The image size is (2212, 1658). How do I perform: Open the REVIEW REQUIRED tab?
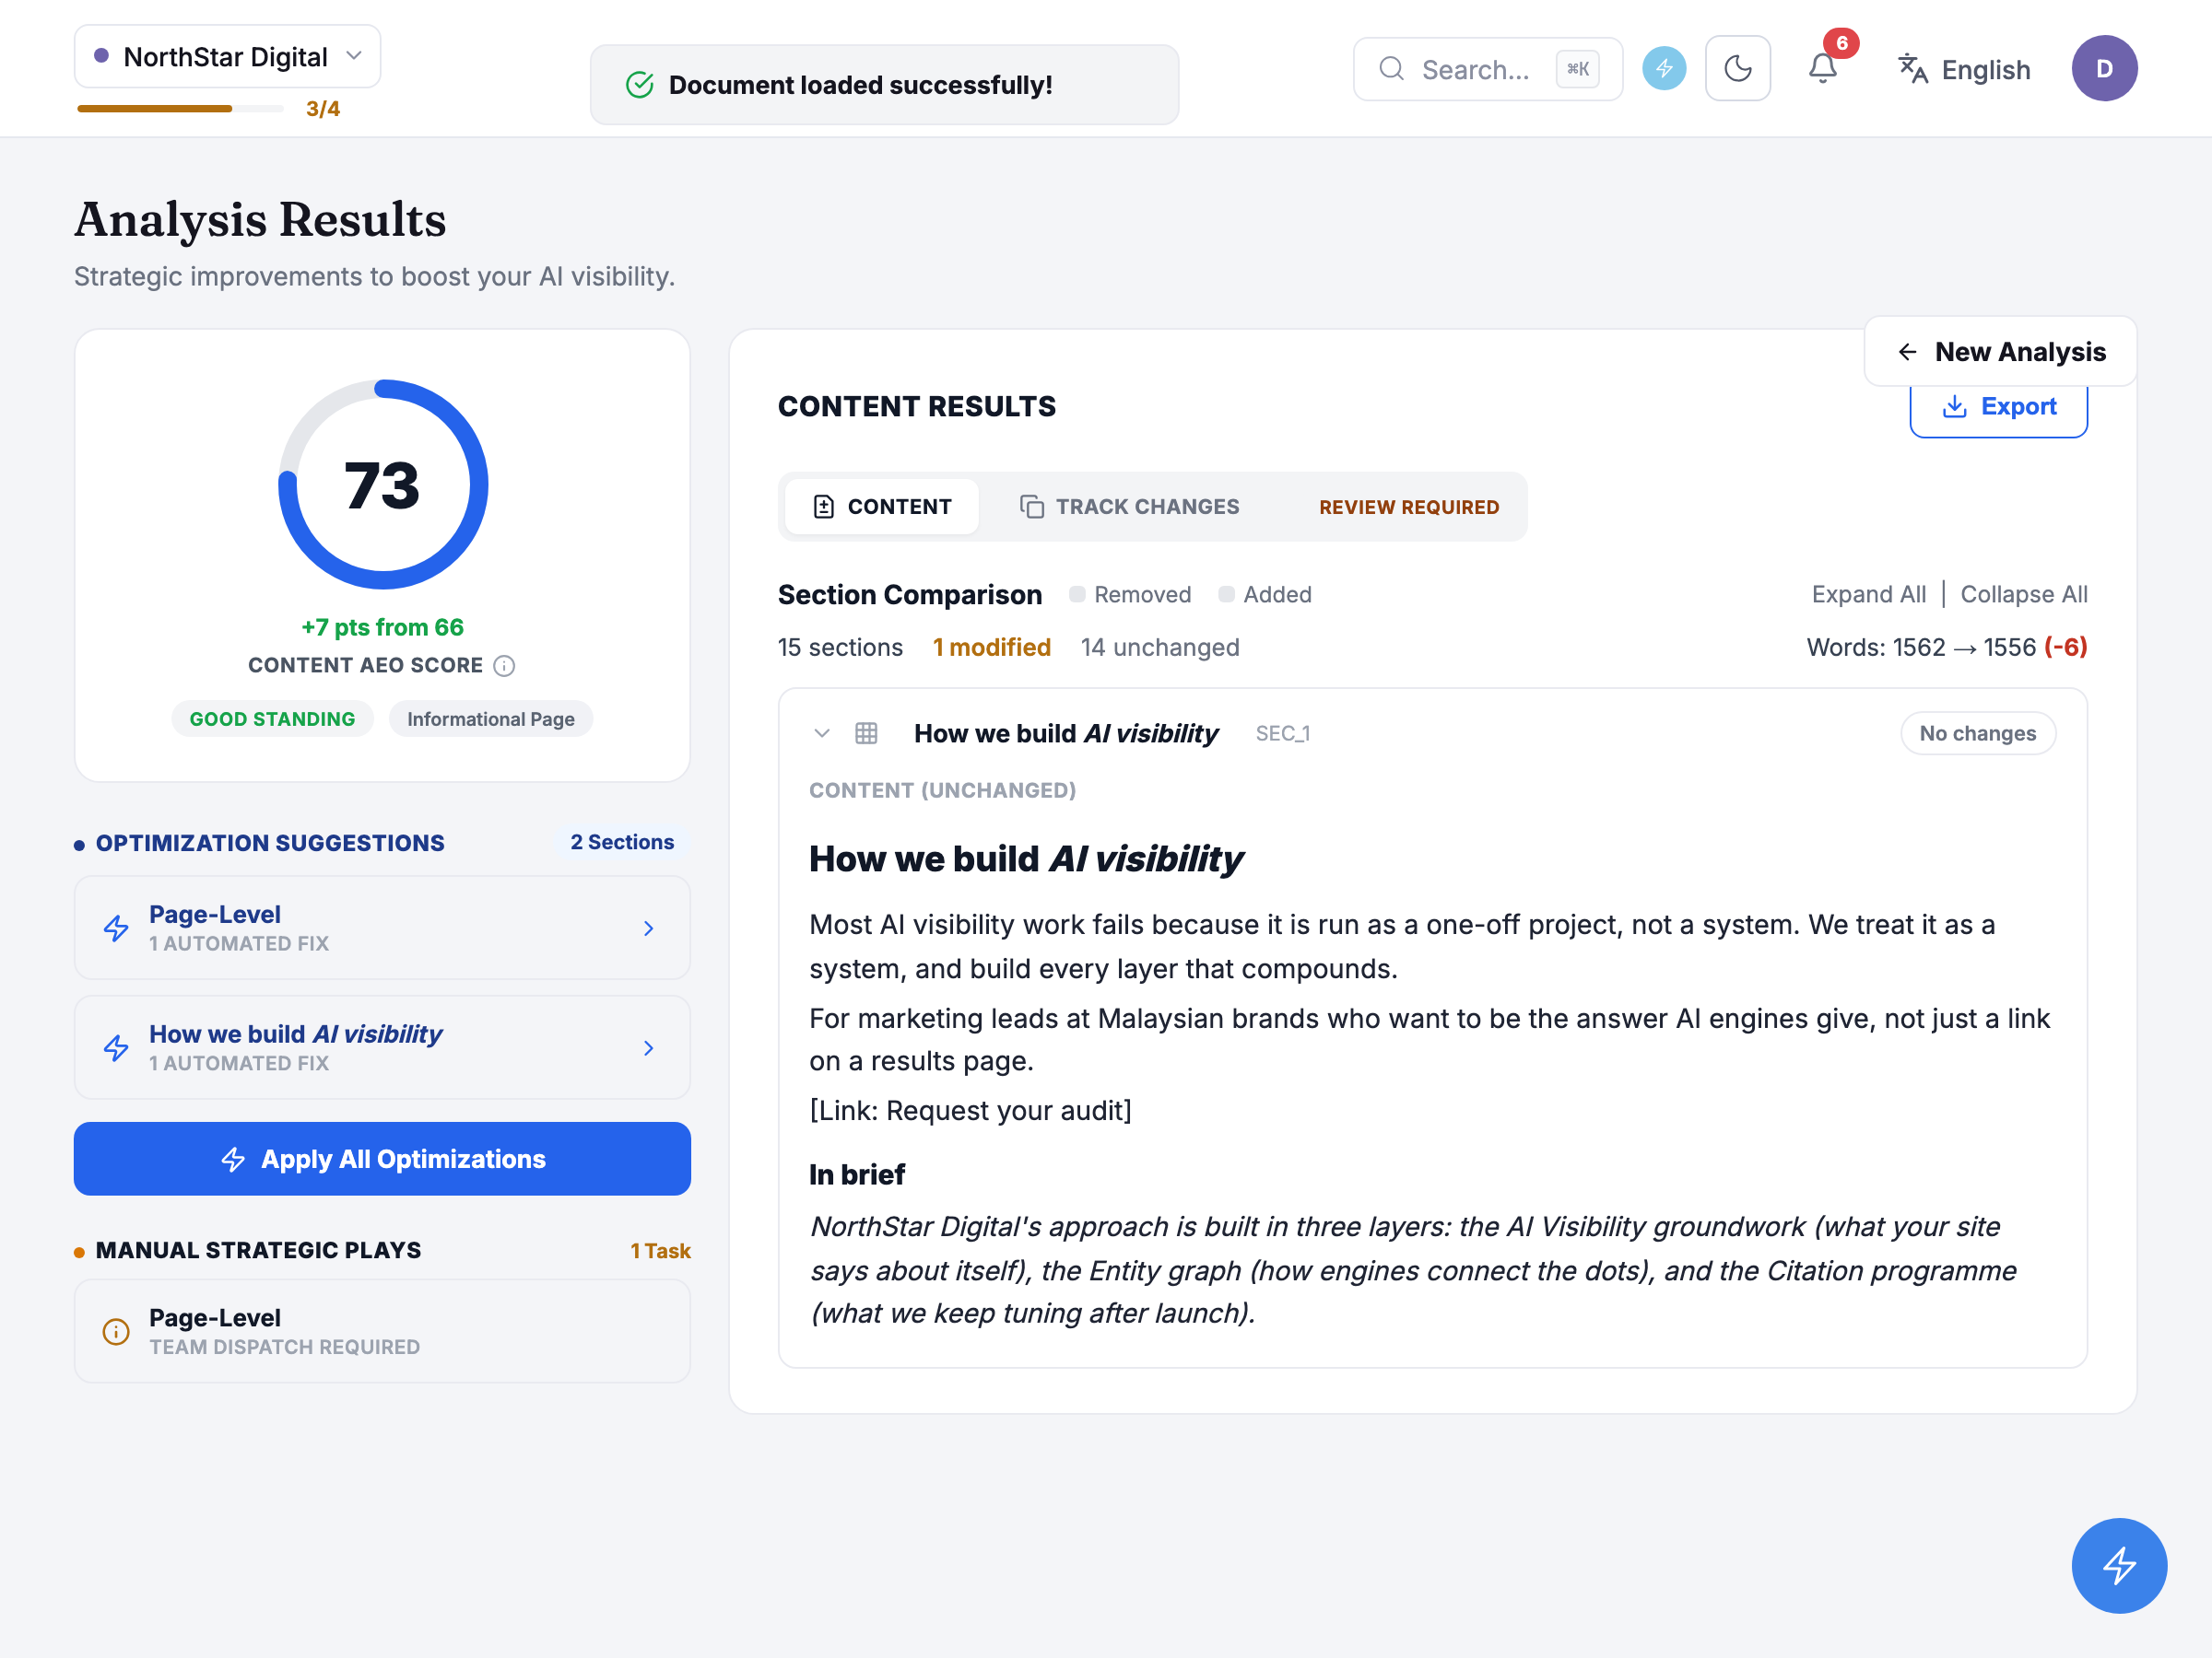point(1409,507)
